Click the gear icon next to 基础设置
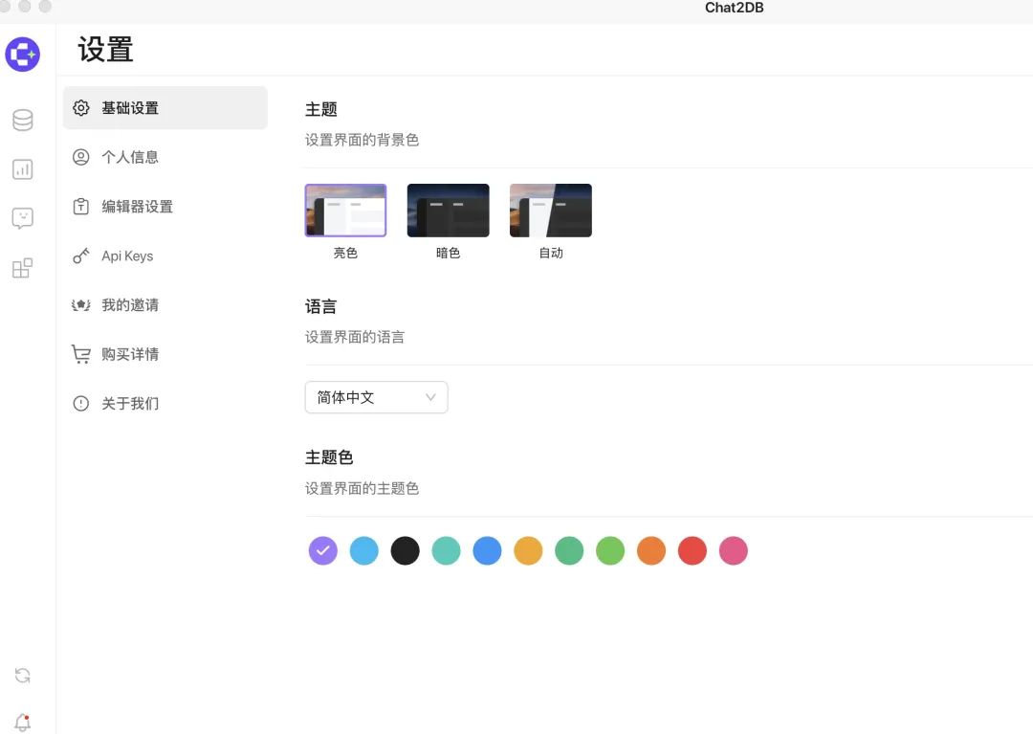This screenshot has height=734, width=1033. point(81,108)
